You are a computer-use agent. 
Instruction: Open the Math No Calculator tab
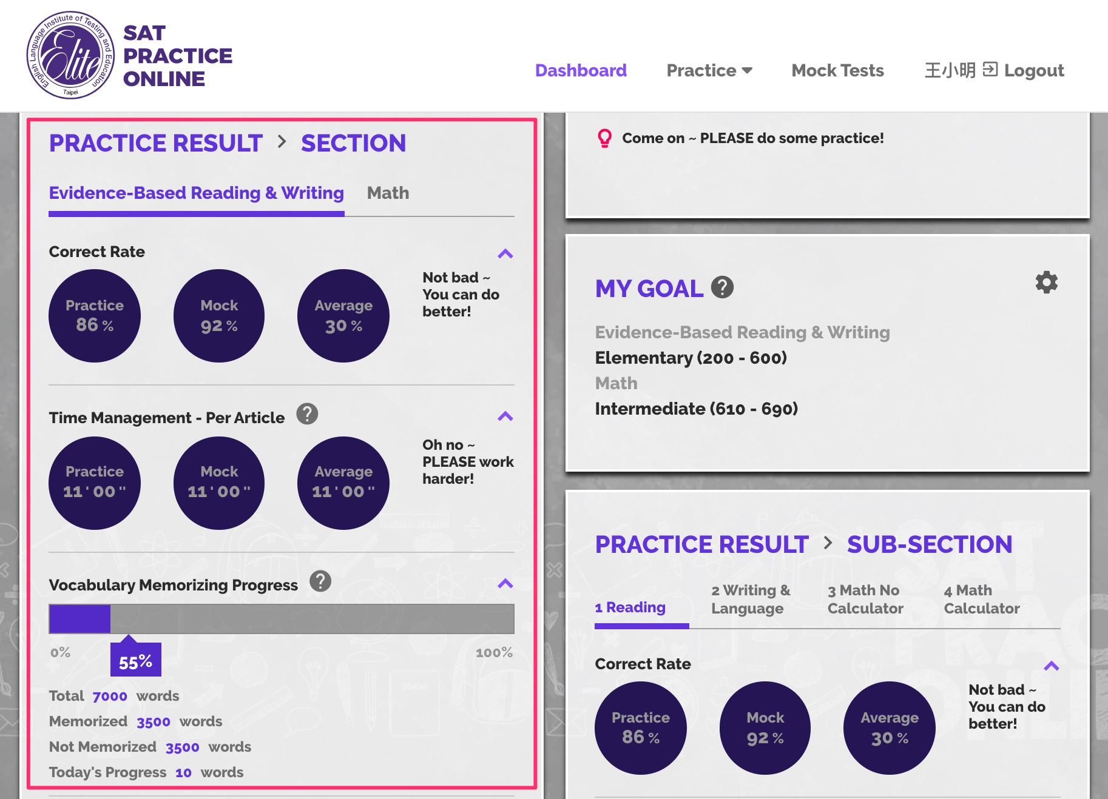(865, 599)
